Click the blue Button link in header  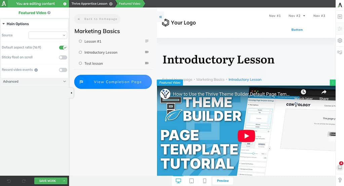[297, 30]
